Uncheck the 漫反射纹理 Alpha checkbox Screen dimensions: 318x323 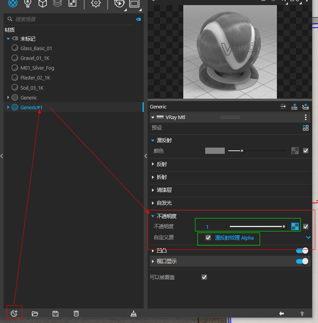[x=208, y=238]
